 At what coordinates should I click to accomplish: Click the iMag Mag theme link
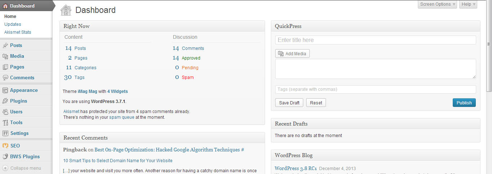point(88,91)
